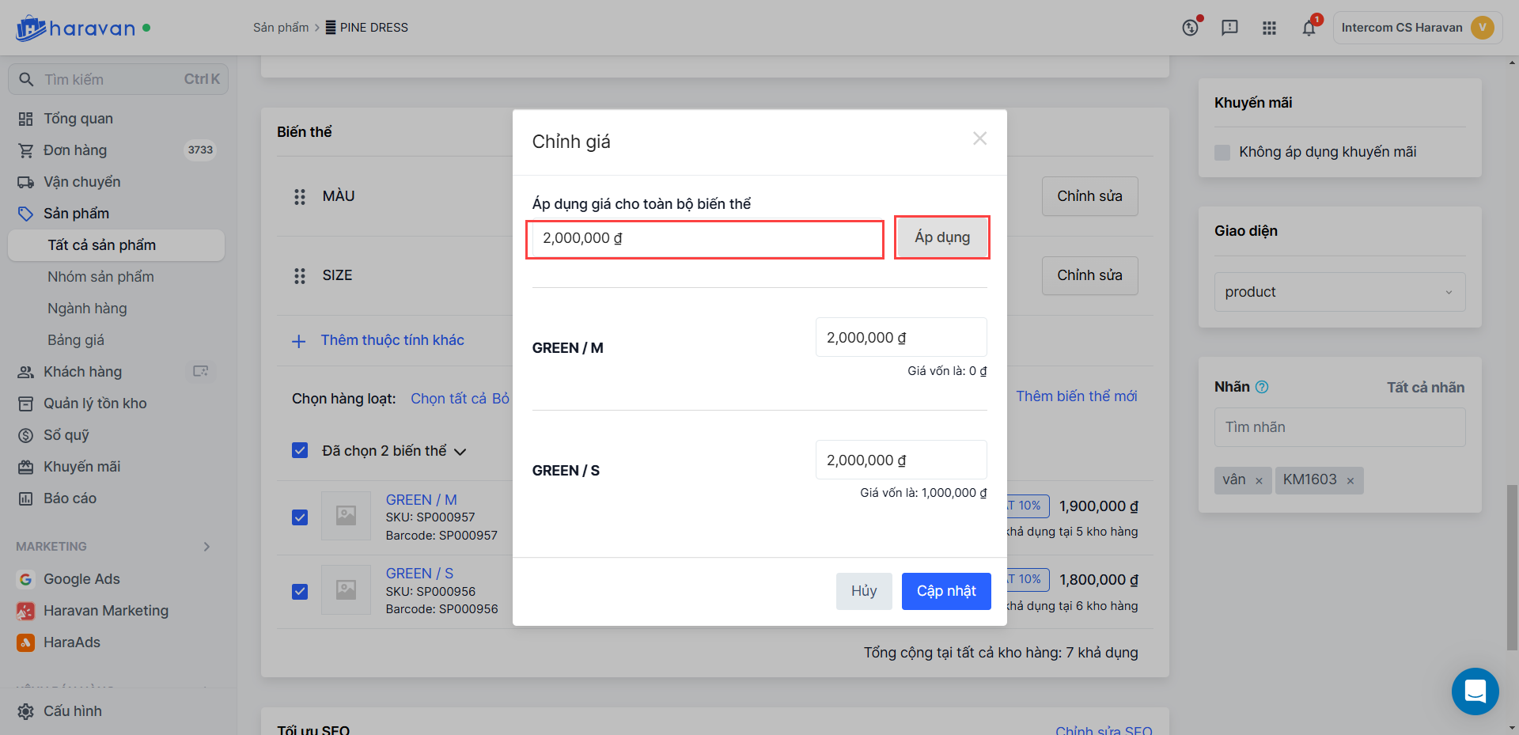Uncheck the GREEN / M variant checkbox
The height and width of the screenshot is (735, 1519).
pos(300,517)
